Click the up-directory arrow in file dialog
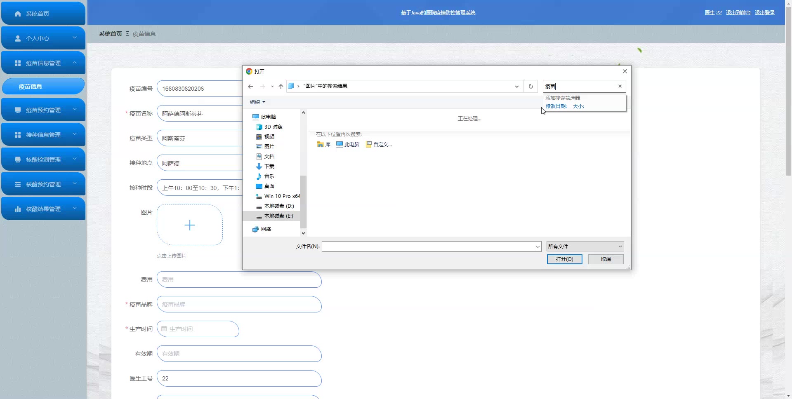 (x=281, y=87)
